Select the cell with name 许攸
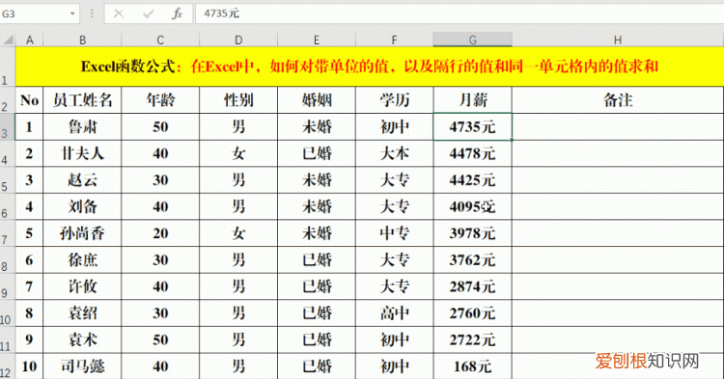Viewport: 724px width, 379px height. click(83, 286)
